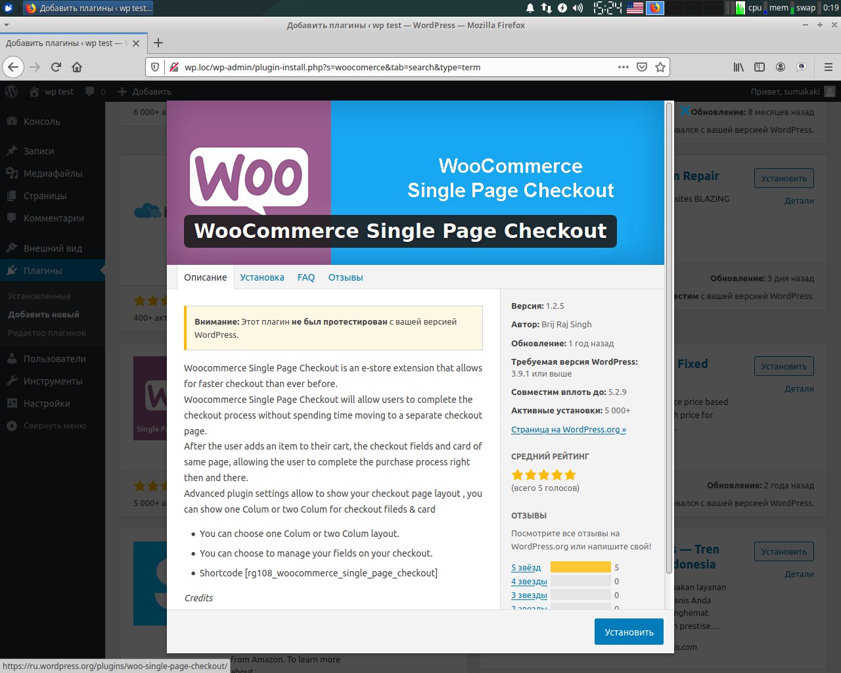This screenshot has height=673, width=841.
Task: Open Настройки in the admin sidebar
Action: click(x=53, y=404)
